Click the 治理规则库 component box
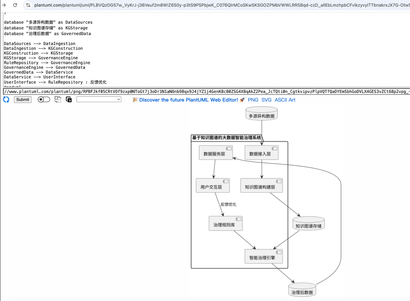The width and height of the screenshot is (410, 301). (x=225, y=224)
